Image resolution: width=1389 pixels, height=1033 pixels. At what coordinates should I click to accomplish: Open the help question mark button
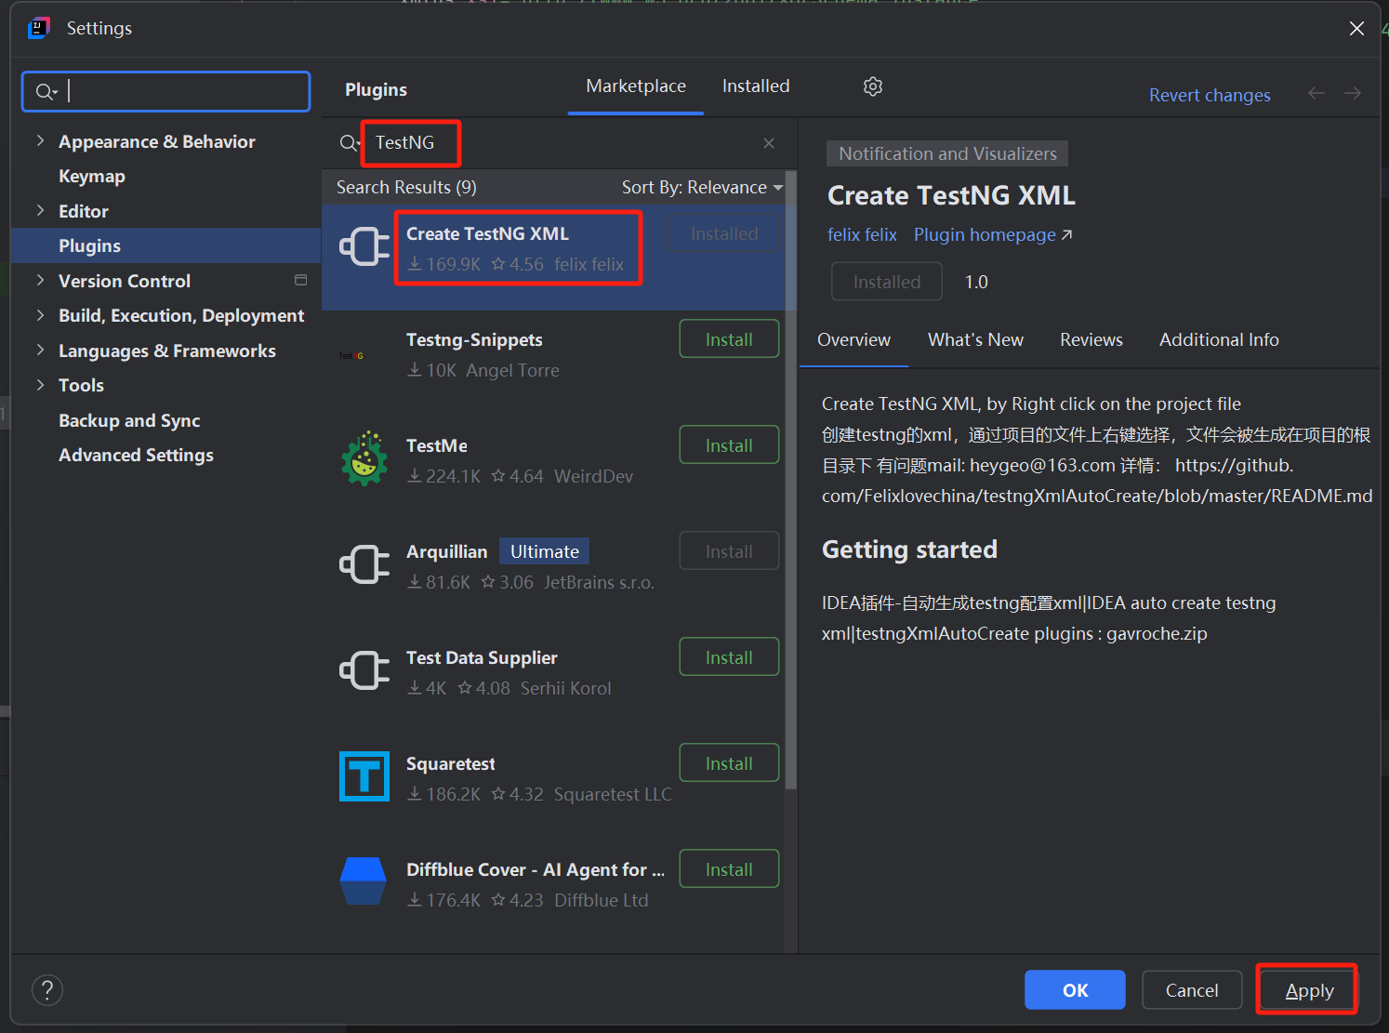(x=47, y=990)
